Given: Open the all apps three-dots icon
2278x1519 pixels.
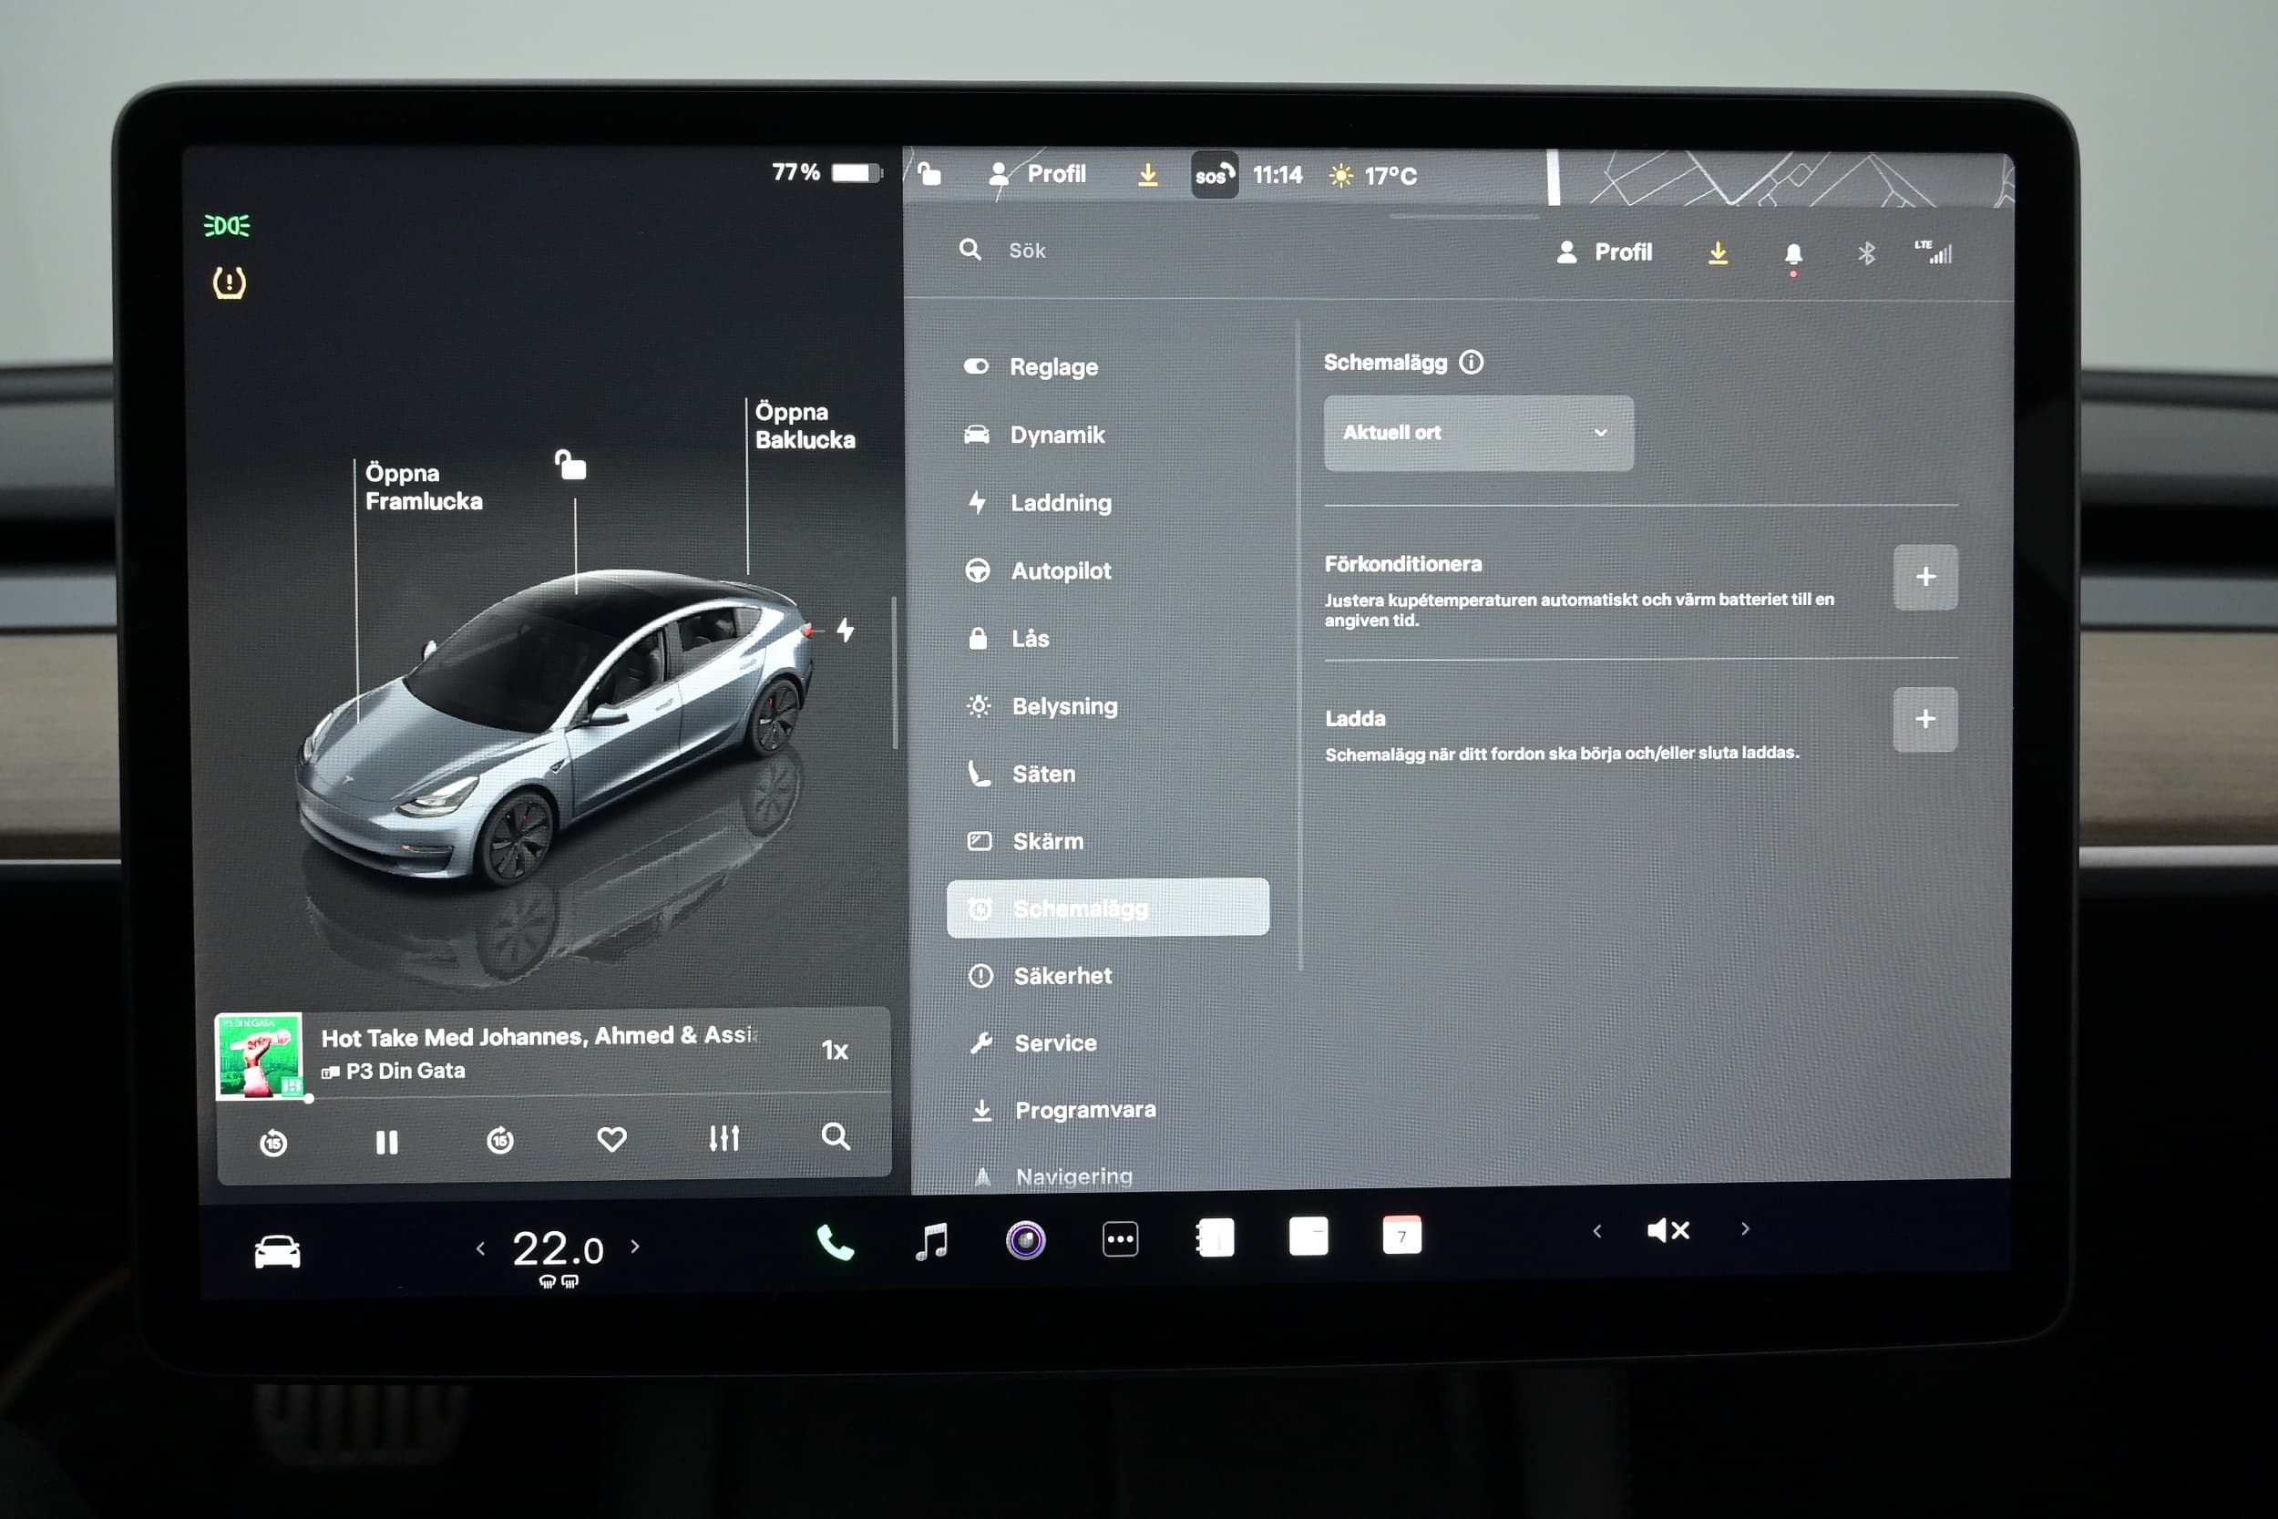Looking at the screenshot, I should point(1120,1239).
